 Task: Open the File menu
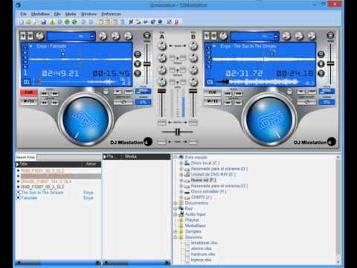(x=23, y=14)
